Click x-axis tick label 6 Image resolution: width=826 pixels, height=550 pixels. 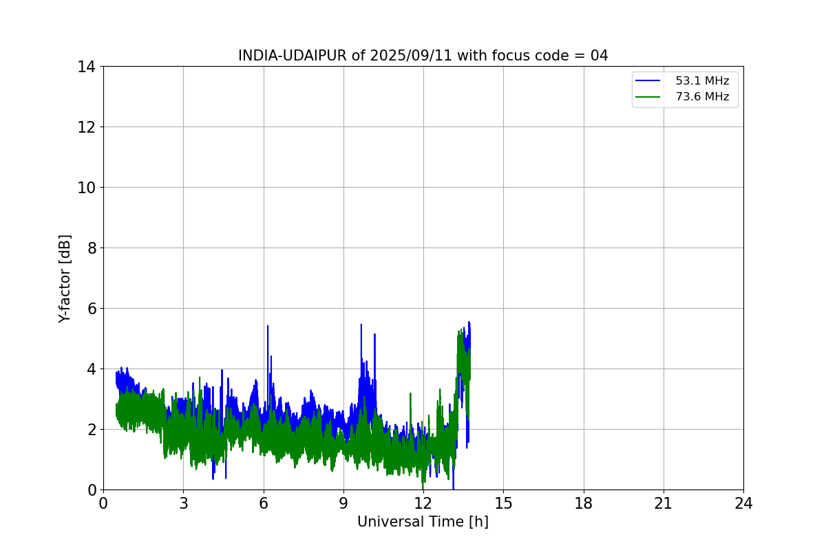pos(263,503)
